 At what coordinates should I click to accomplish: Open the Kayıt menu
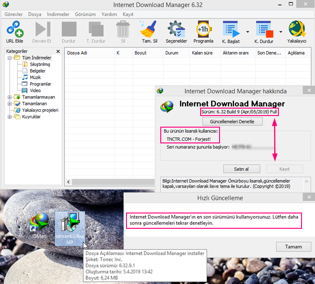(x=128, y=14)
